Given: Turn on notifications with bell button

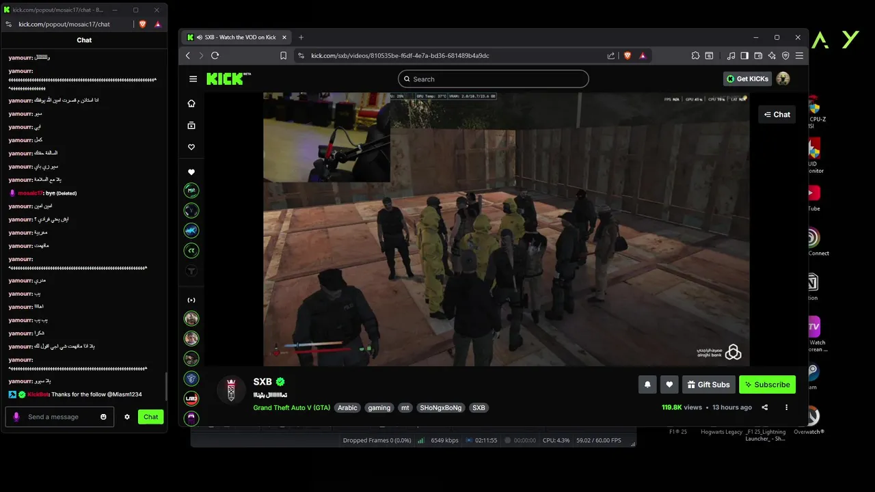Looking at the screenshot, I should (647, 385).
